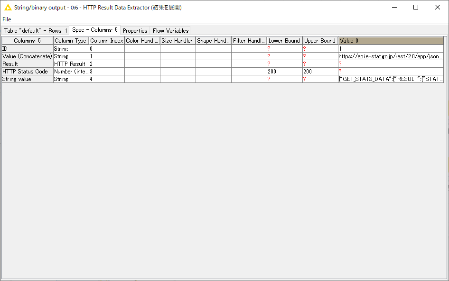This screenshot has height=281, width=449.
Task: Select the Result row header
Action: (x=28, y=64)
